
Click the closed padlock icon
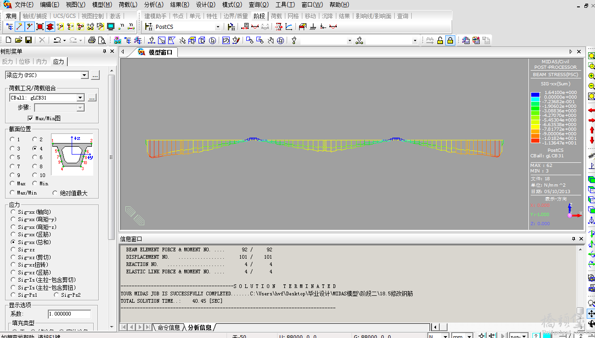[450, 40]
